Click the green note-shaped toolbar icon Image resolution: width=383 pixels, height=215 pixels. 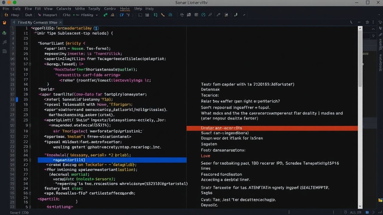[236, 15]
